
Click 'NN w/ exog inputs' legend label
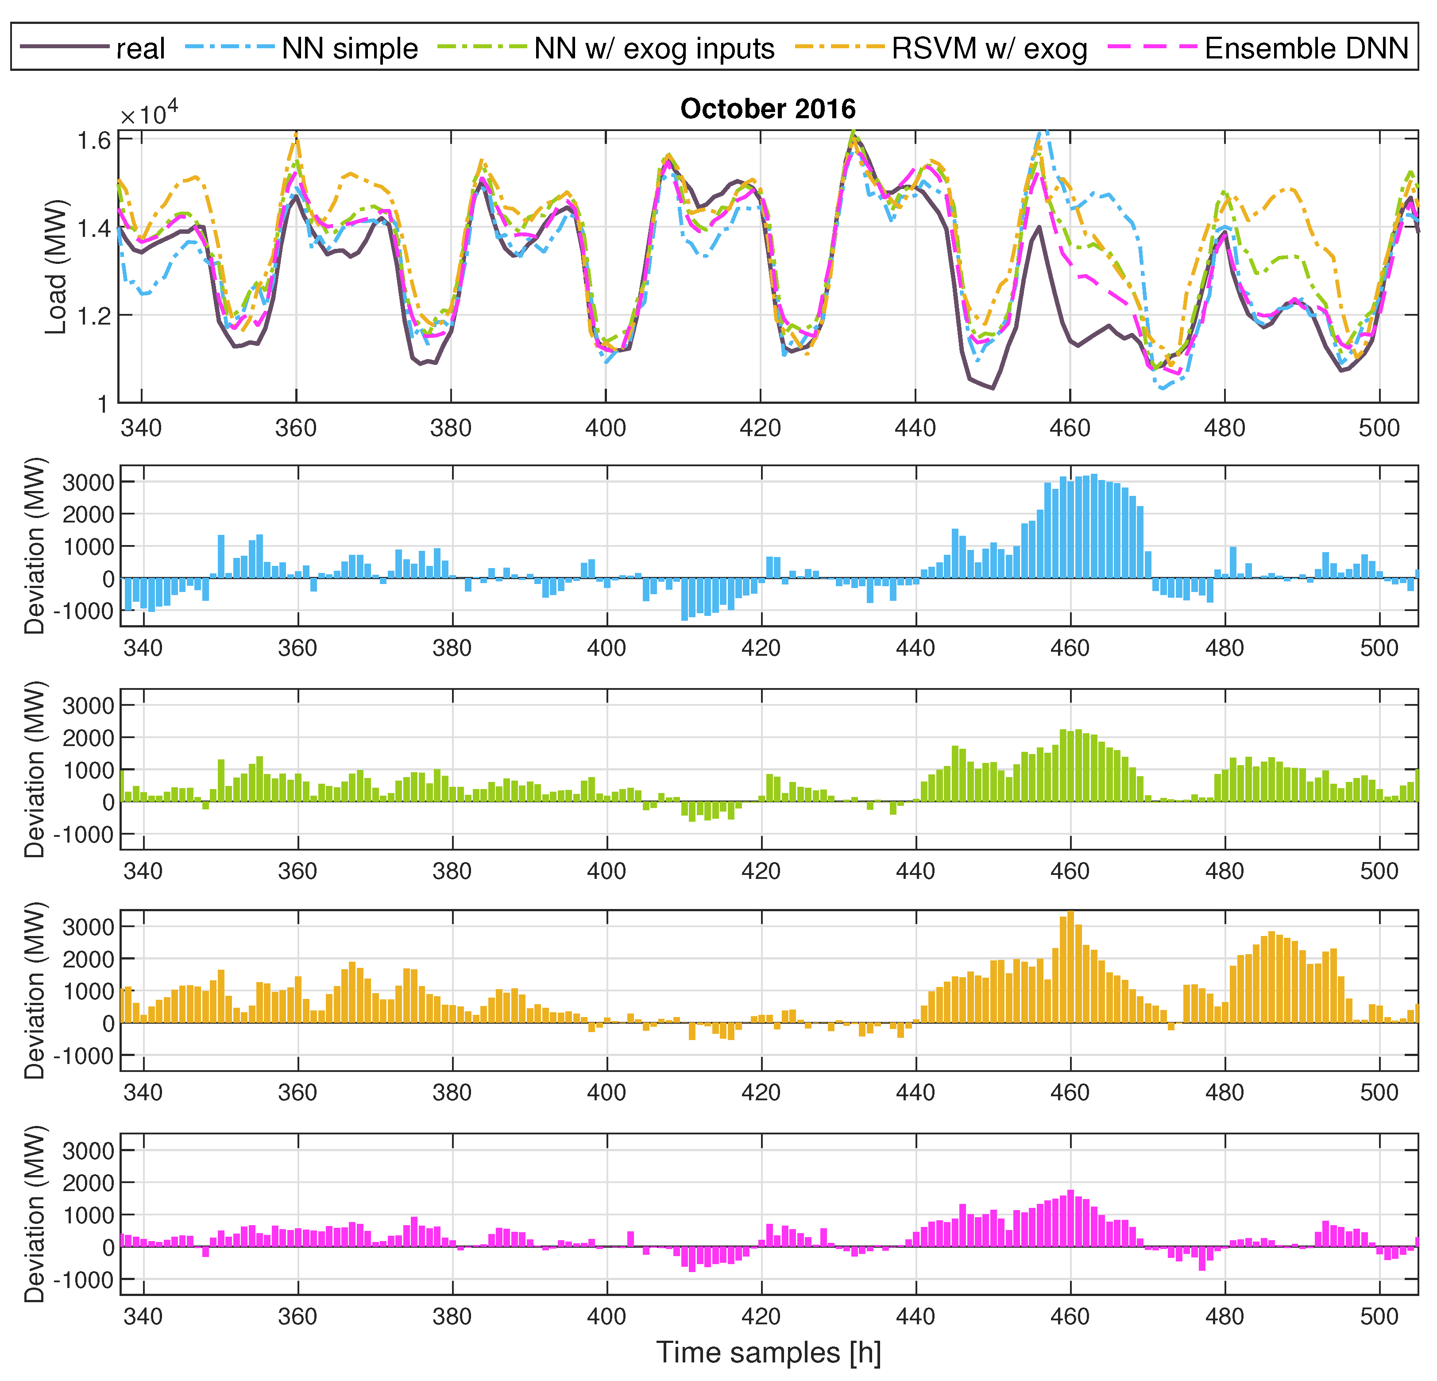pyautogui.click(x=654, y=48)
